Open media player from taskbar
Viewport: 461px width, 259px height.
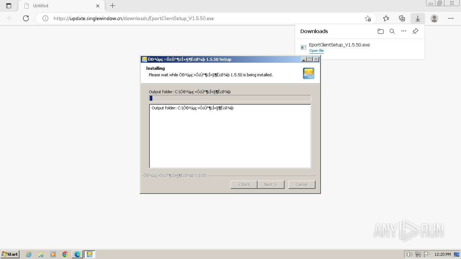click(x=53, y=254)
